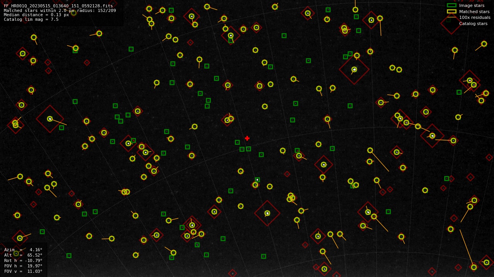494x277 pixels.
Task: Click the FF_HR001Q .fits file name text
Action: point(58,6)
